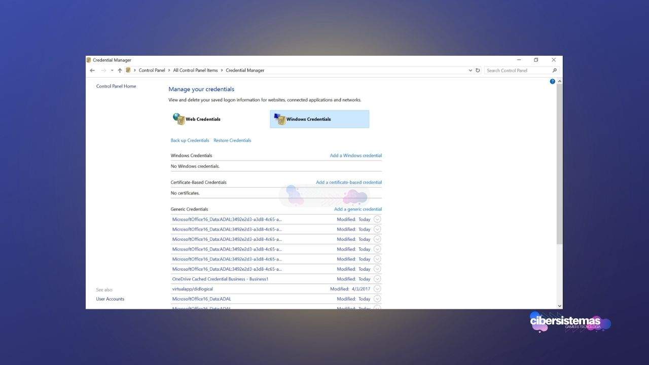The image size is (649, 365).
Task: Select the Windows Credentials tab
Action: (x=319, y=119)
